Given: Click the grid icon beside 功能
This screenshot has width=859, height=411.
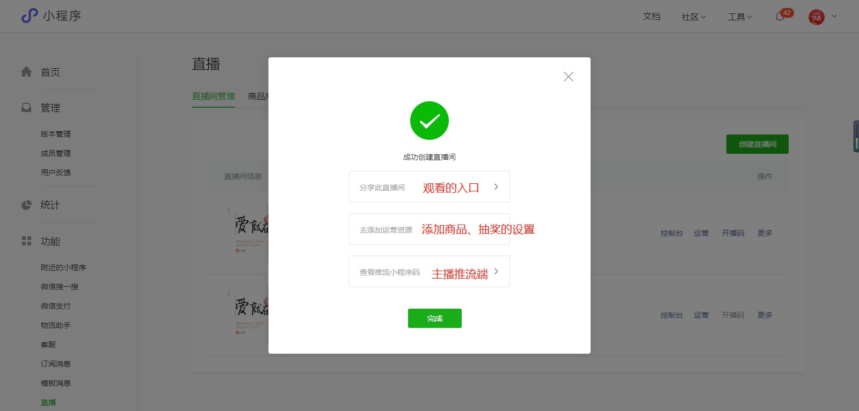Looking at the screenshot, I should click(x=26, y=241).
